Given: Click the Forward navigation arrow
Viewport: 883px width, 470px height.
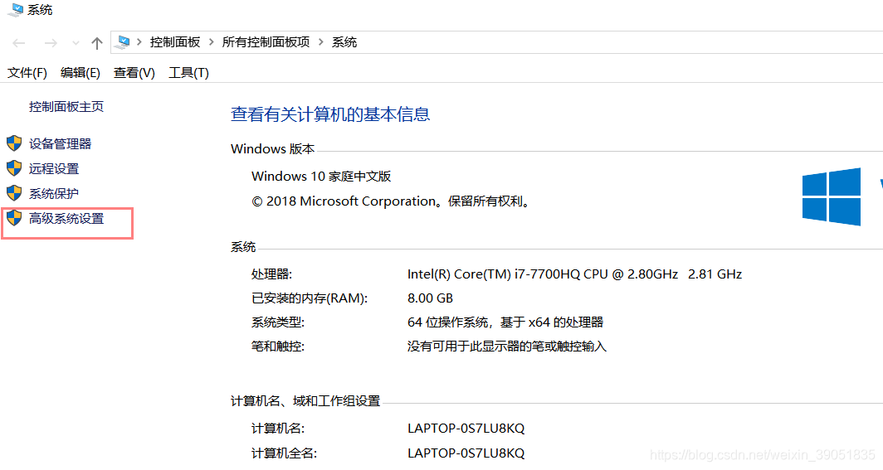Looking at the screenshot, I should 51,43.
